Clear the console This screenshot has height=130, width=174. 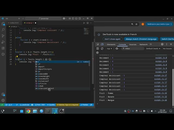coord(102,48)
